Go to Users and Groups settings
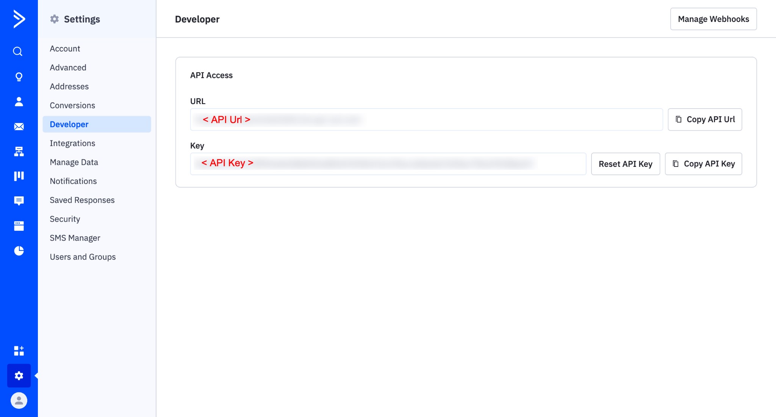This screenshot has width=776, height=417. (83, 257)
